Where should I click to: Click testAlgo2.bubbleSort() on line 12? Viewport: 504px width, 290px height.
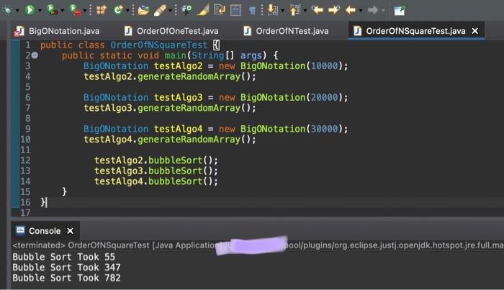tap(156, 160)
